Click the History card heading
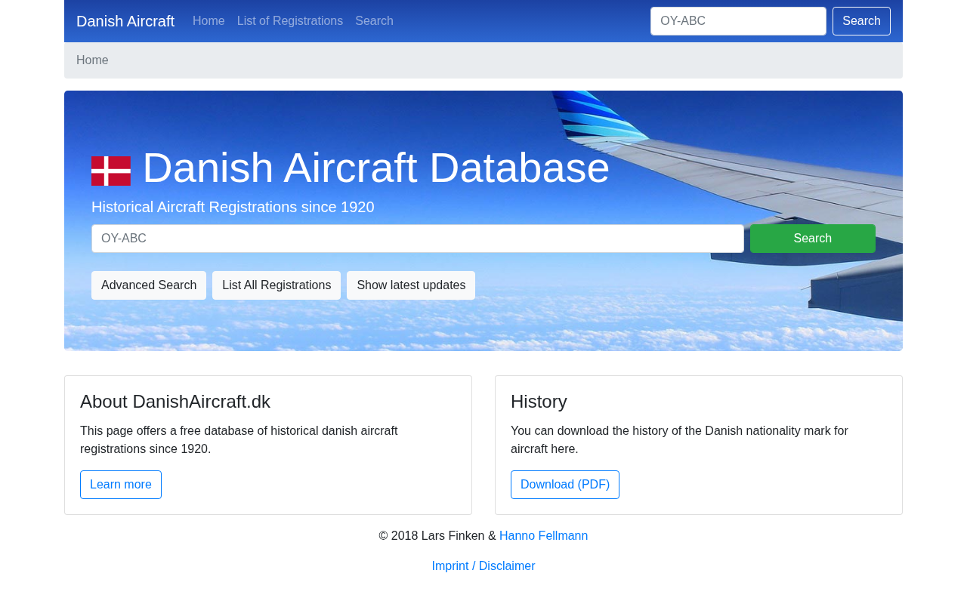The height and width of the screenshot is (604, 967). click(x=539, y=402)
